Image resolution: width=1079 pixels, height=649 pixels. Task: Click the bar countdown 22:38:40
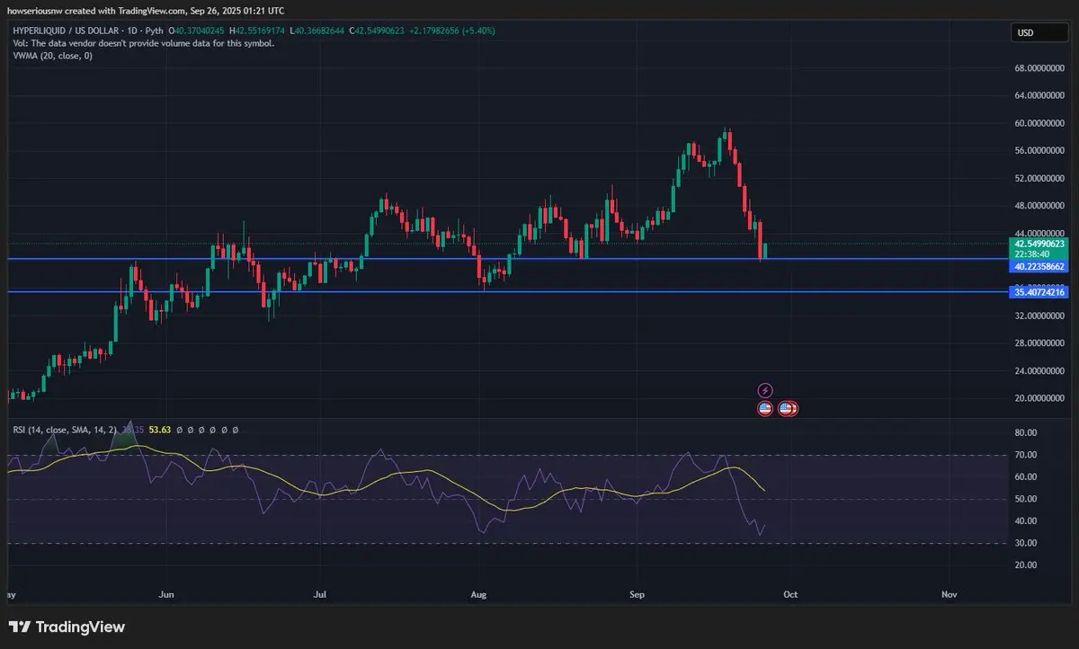point(1031,254)
